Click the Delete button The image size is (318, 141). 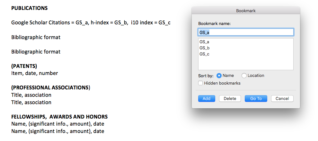(230, 98)
